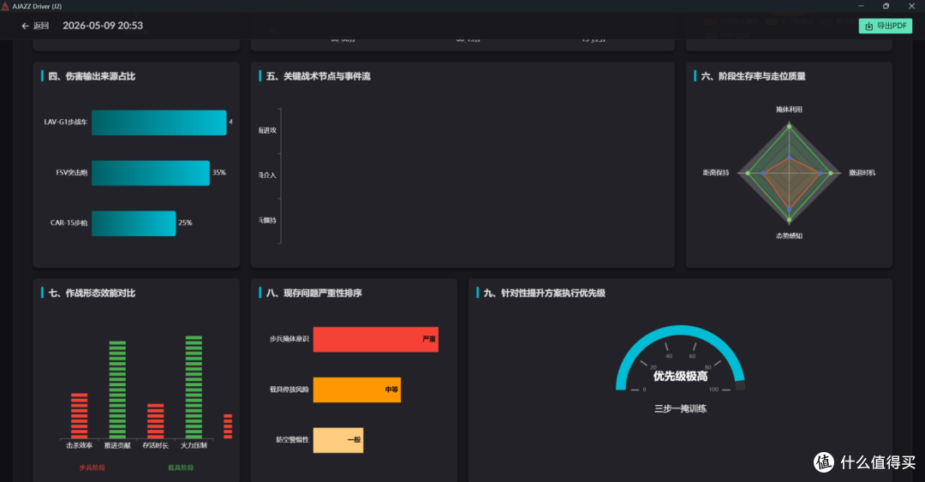Close the AJAZZ Driver window

tap(911, 6)
